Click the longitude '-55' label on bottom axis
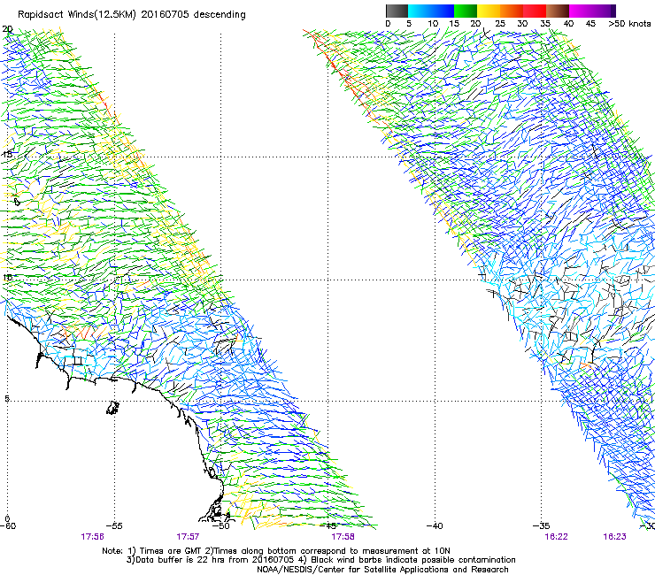Image resolution: width=655 pixels, height=575 pixels. (x=114, y=526)
